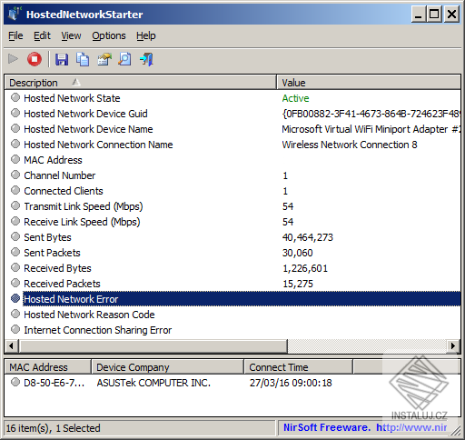Click the 16 item(s), 1 Selected status
This screenshot has width=465, height=440.
tap(54, 428)
